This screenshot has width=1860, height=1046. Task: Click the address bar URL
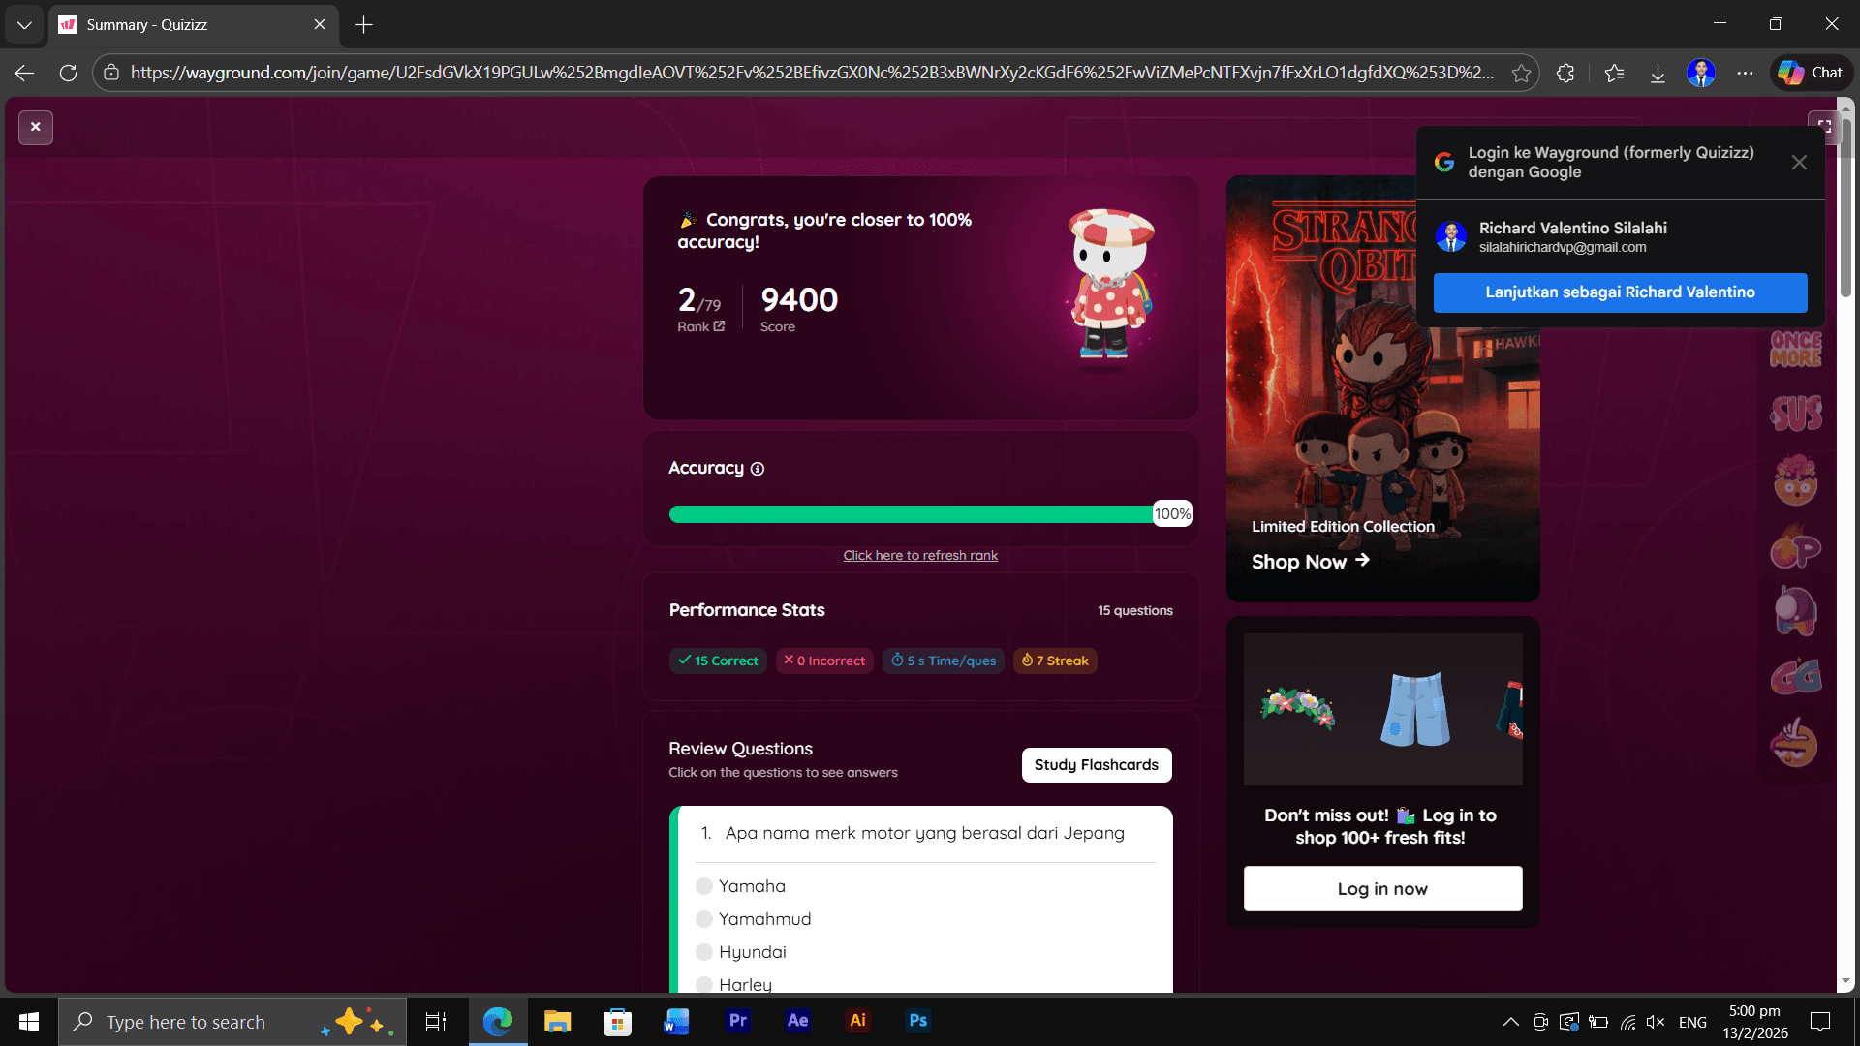pyautogui.click(x=812, y=73)
